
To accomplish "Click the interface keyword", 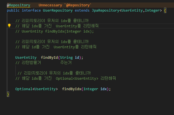I will click(31, 10).
